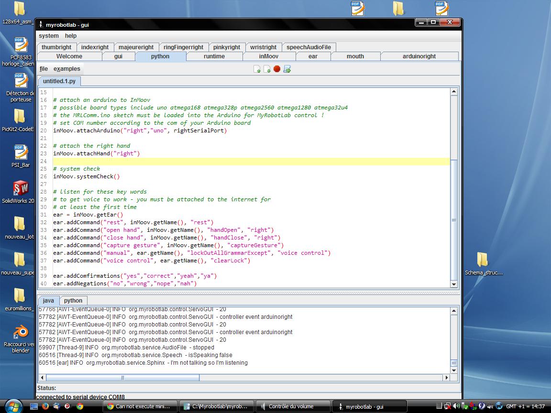This screenshot has width=551, height=413.
Task: Click the execute script icon
Action: 287,69
